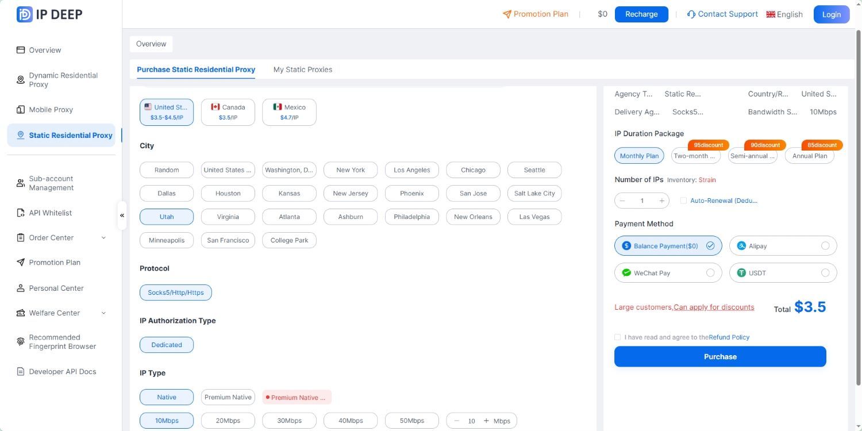Increase custom Mbps with plus button

pyautogui.click(x=486, y=421)
